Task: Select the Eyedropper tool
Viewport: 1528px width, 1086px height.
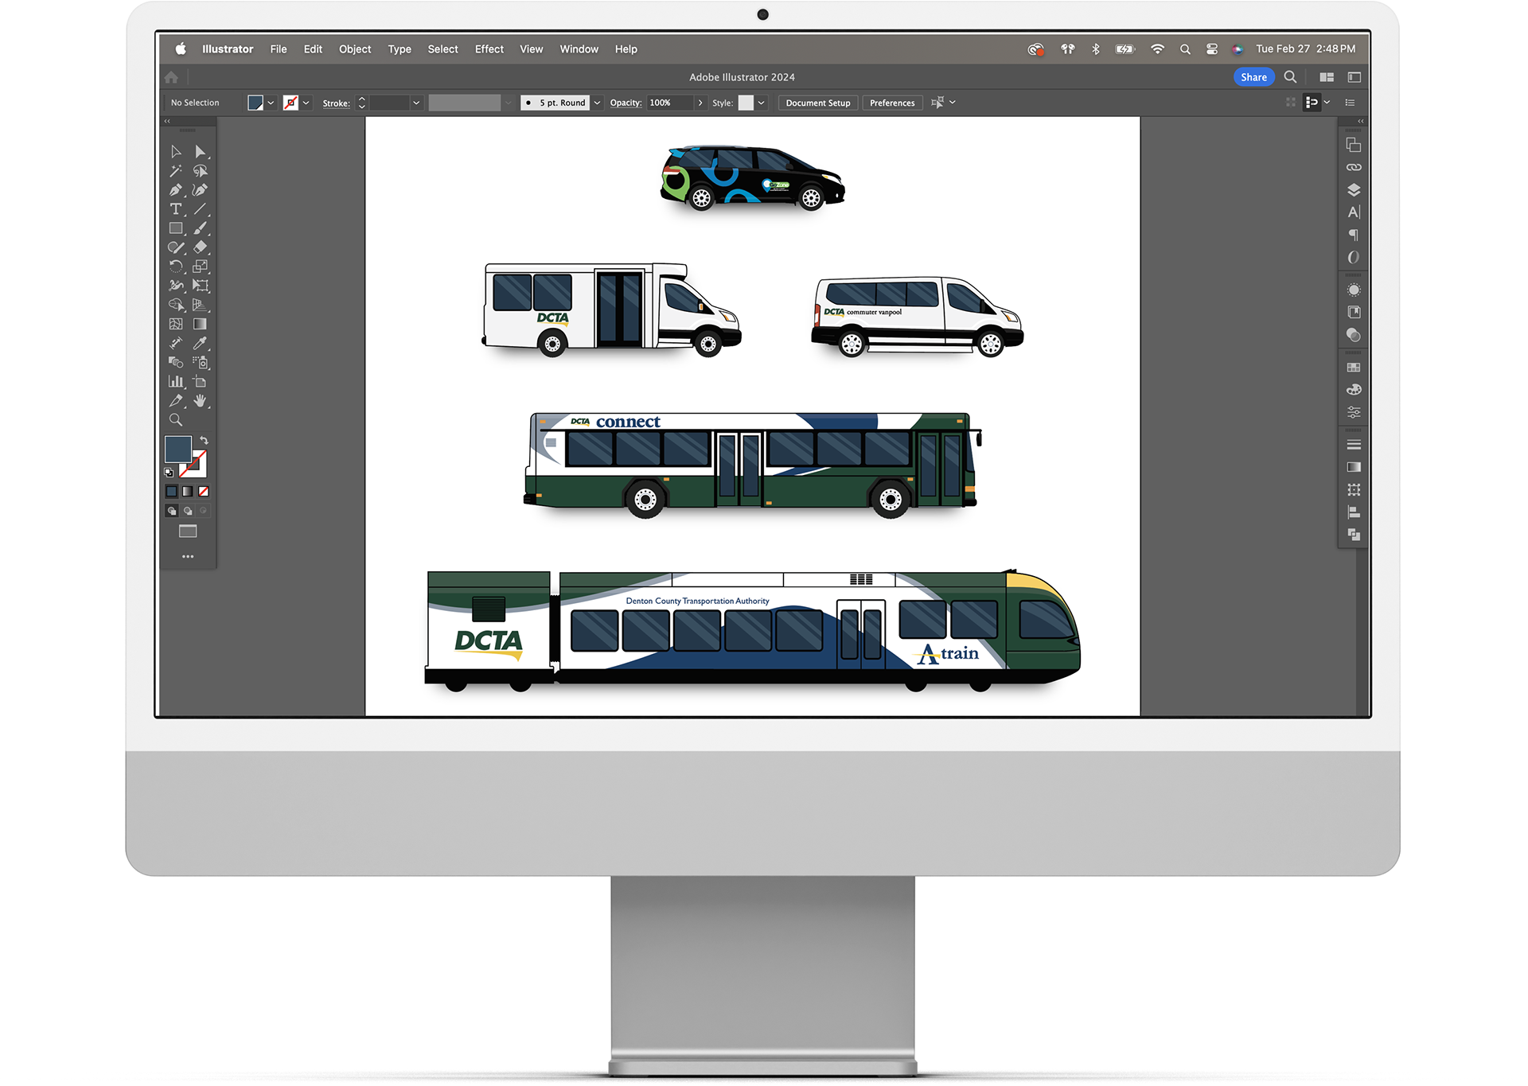Action: click(200, 343)
